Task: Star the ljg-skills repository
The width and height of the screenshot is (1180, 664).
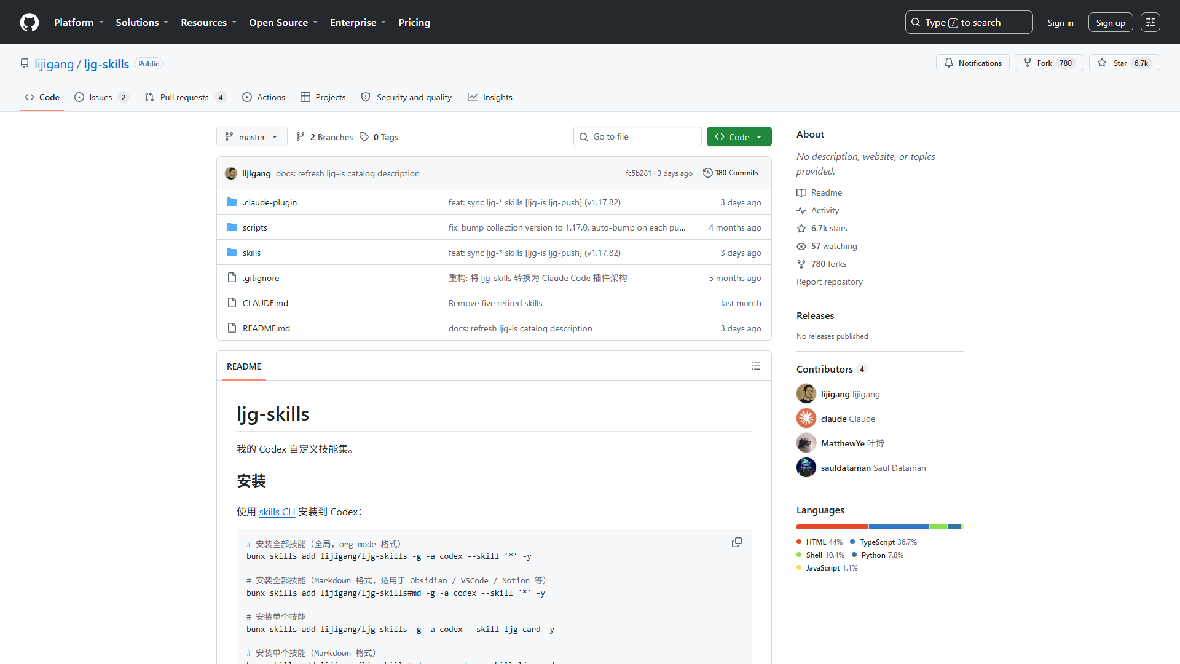Action: click(x=1124, y=63)
